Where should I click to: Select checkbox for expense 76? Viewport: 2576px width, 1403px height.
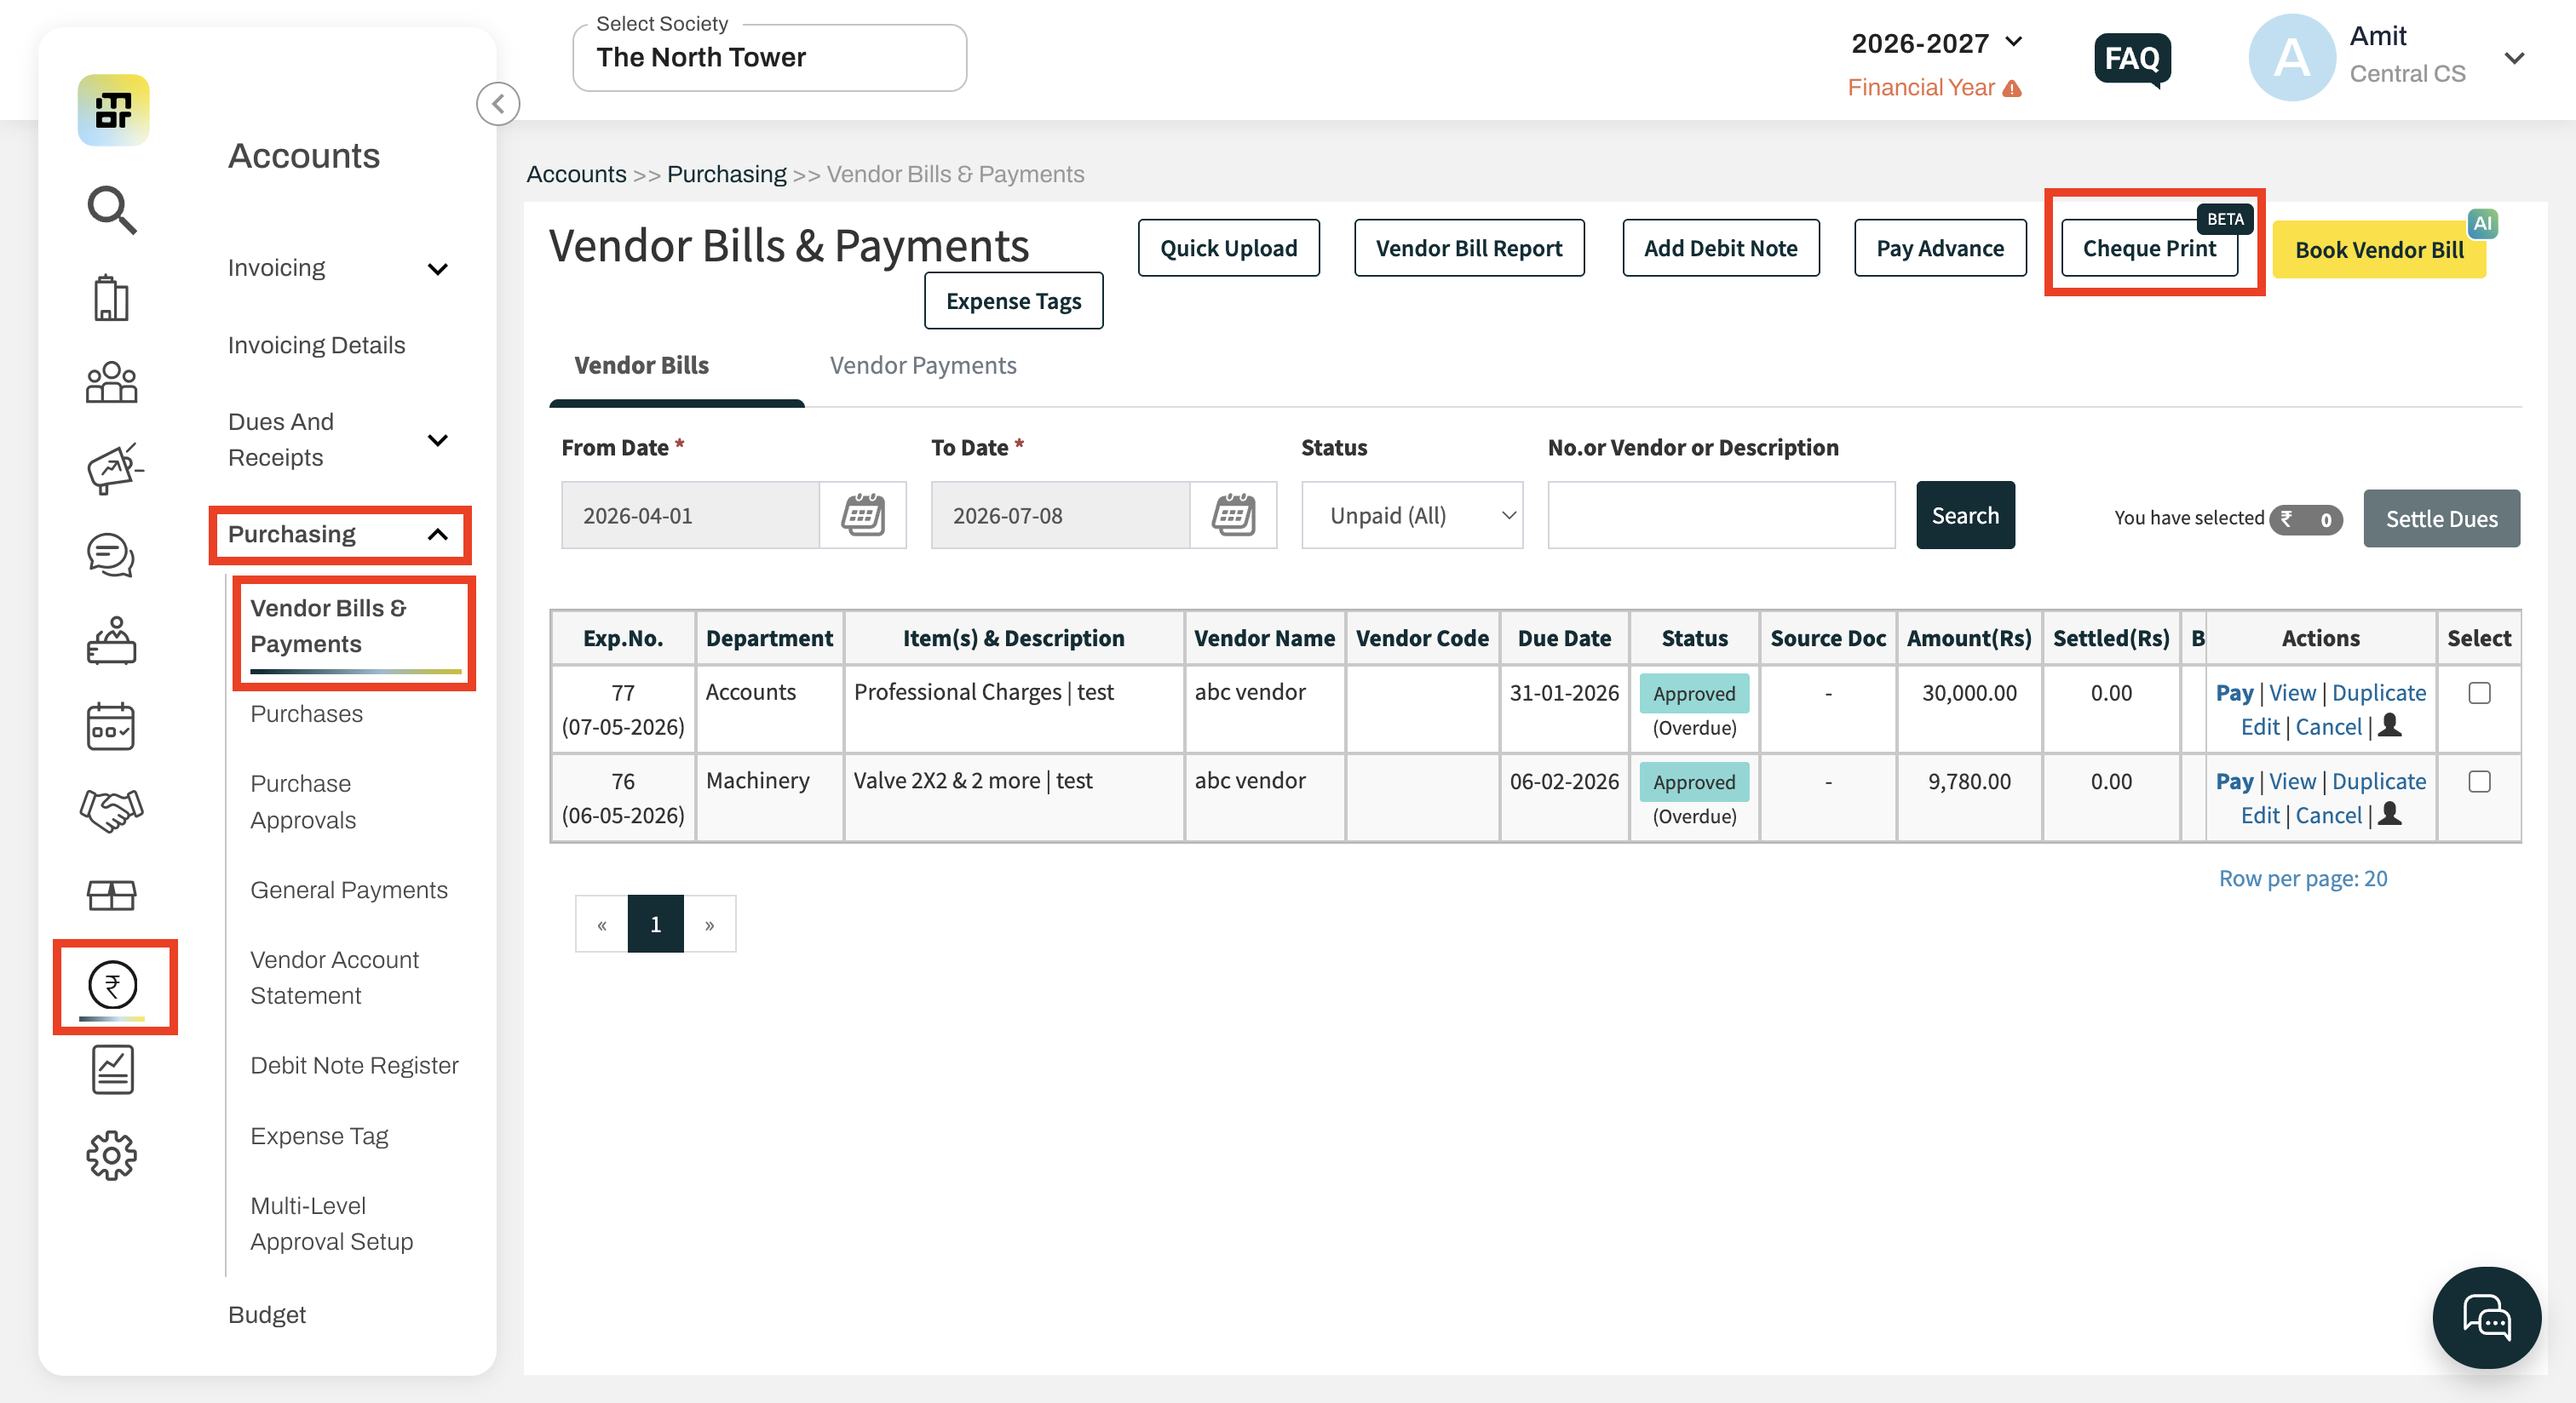2479,782
